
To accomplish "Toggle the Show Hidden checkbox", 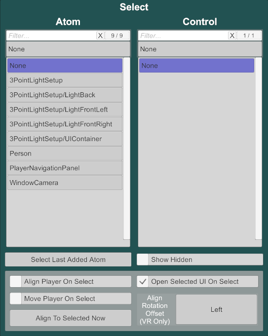I will (143, 260).
